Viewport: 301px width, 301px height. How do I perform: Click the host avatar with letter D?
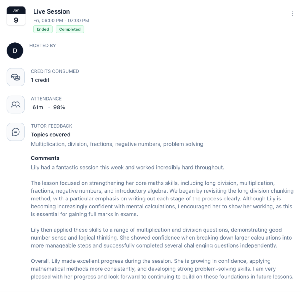(x=15, y=51)
